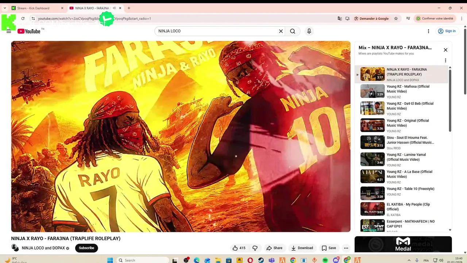Click the Sign in button
The width and height of the screenshot is (467, 263).
click(447, 31)
